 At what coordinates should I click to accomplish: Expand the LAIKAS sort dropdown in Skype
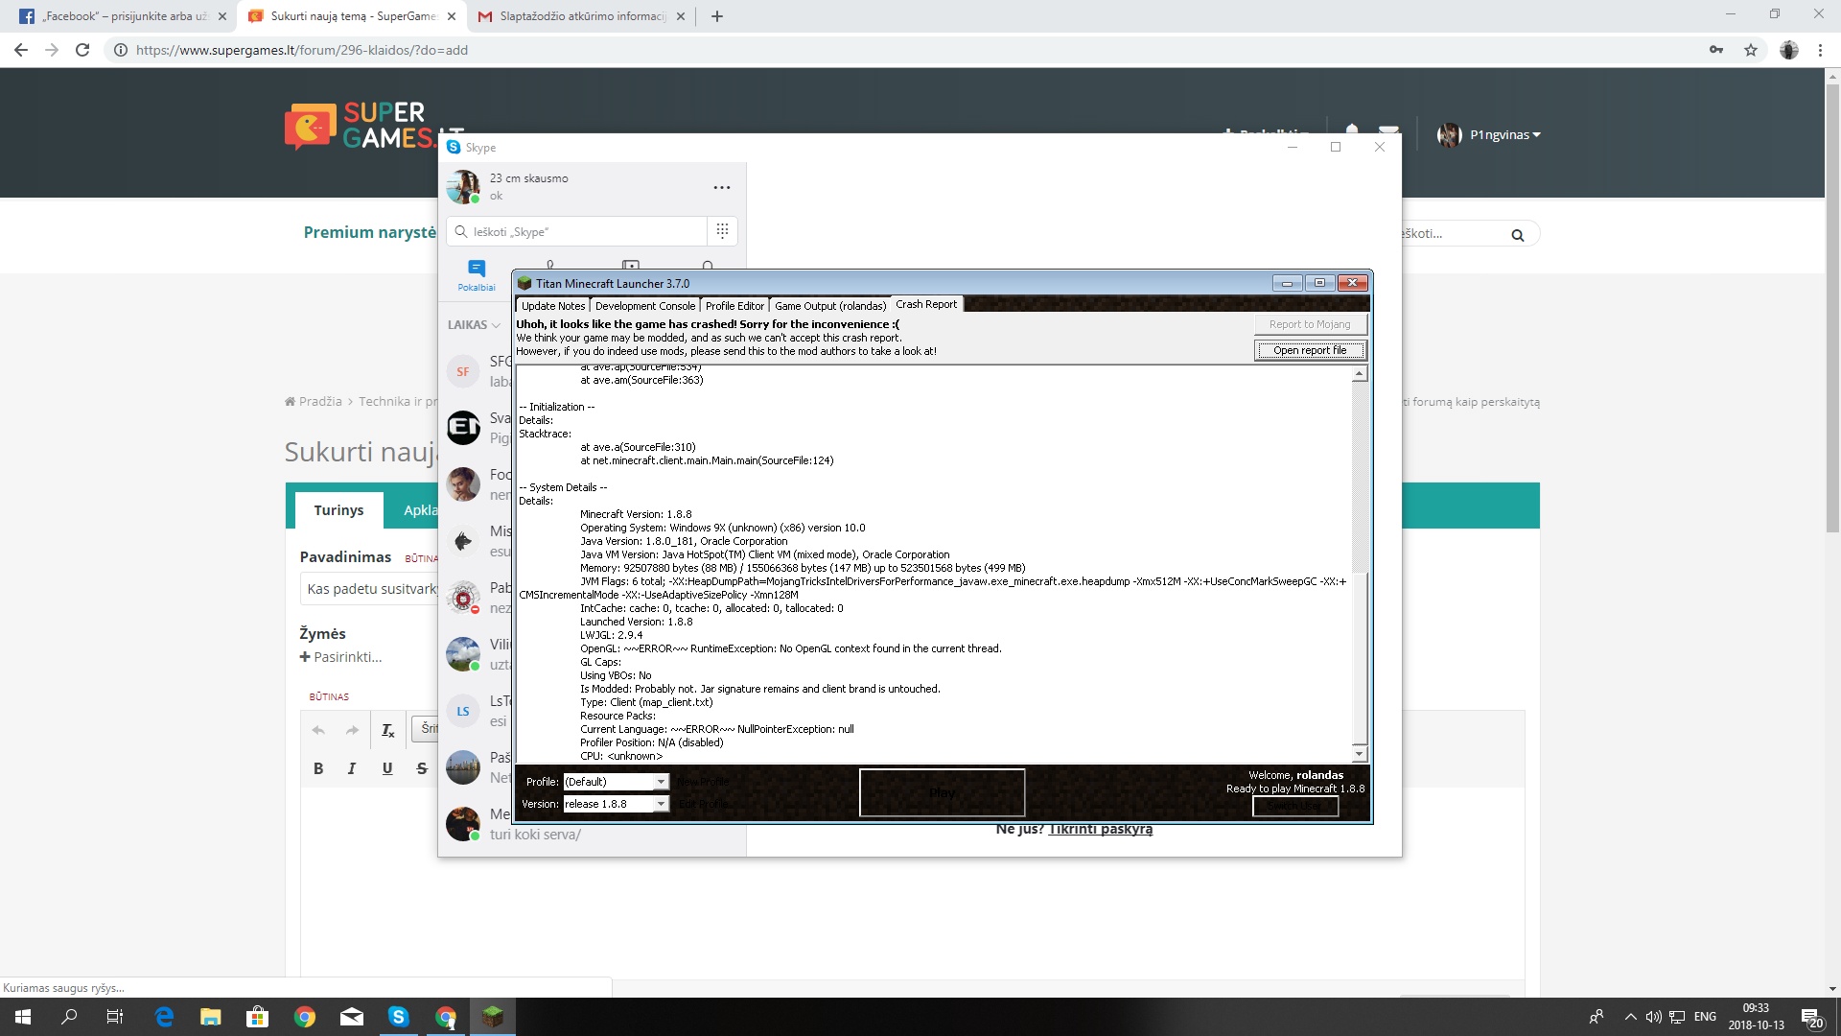point(474,325)
